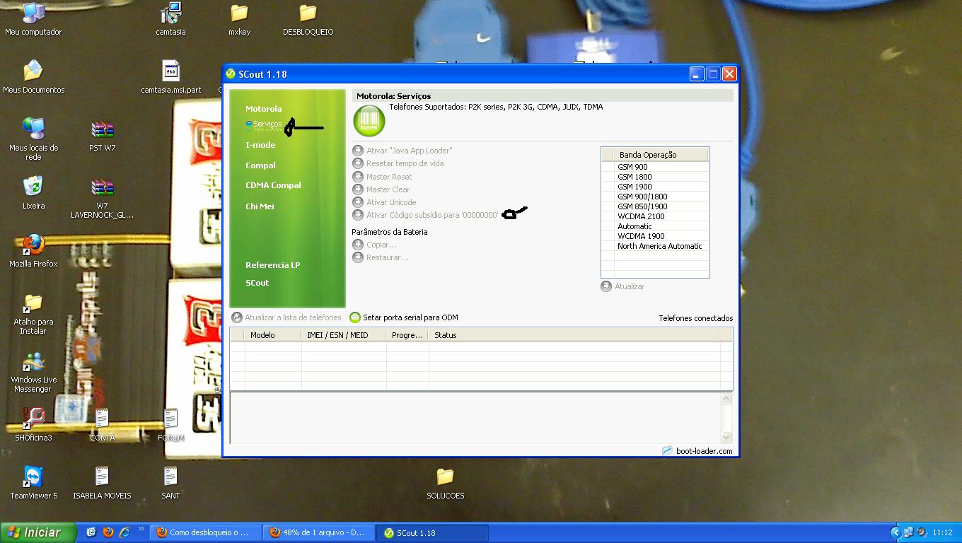Open the SCout section in sidebar
Viewport: 962px width, 543px height.
point(257,283)
